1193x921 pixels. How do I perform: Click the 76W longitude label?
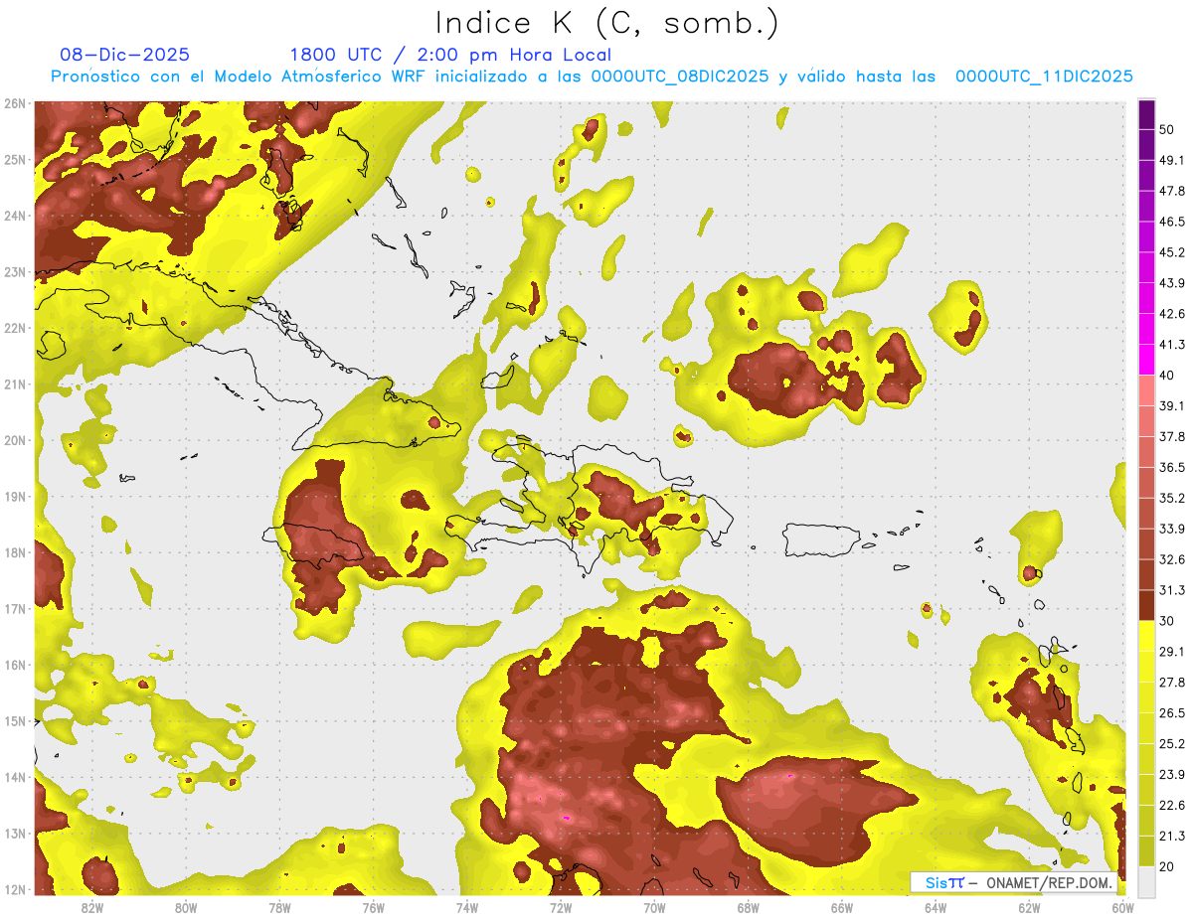click(x=373, y=907)
